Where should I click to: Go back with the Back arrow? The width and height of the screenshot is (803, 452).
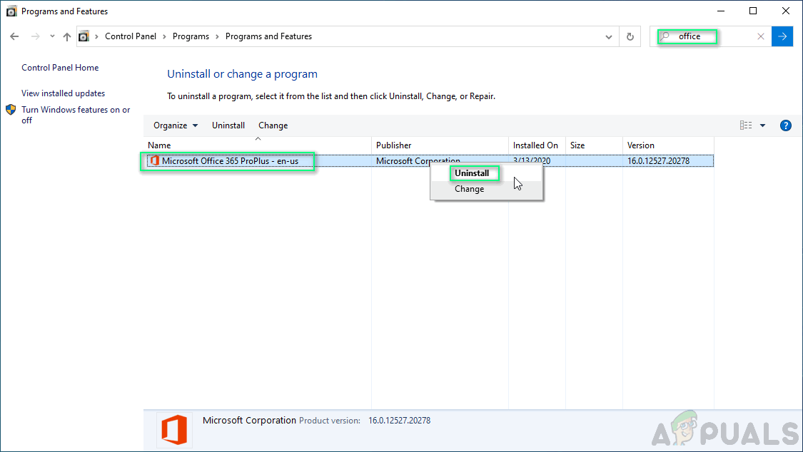[x=14, y=36]
